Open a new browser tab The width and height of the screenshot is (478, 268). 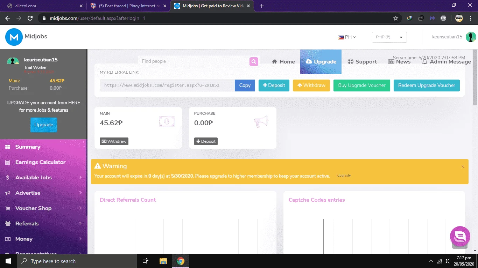click(262, 6)
